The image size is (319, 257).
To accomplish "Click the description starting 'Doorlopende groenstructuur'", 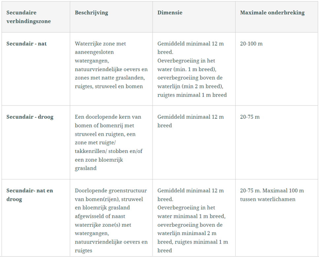I will coord(111,220).
